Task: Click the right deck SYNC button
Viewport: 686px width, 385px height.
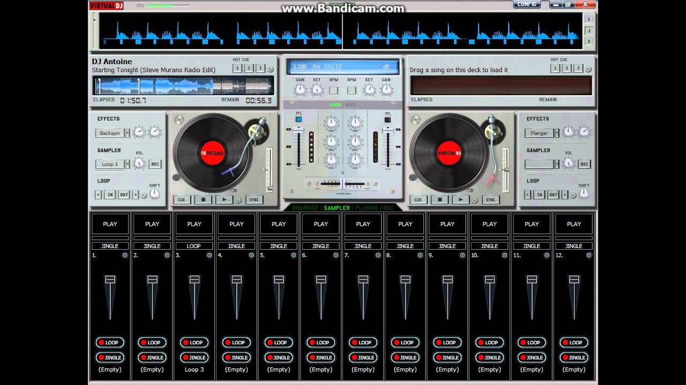Action: point(490,199)
